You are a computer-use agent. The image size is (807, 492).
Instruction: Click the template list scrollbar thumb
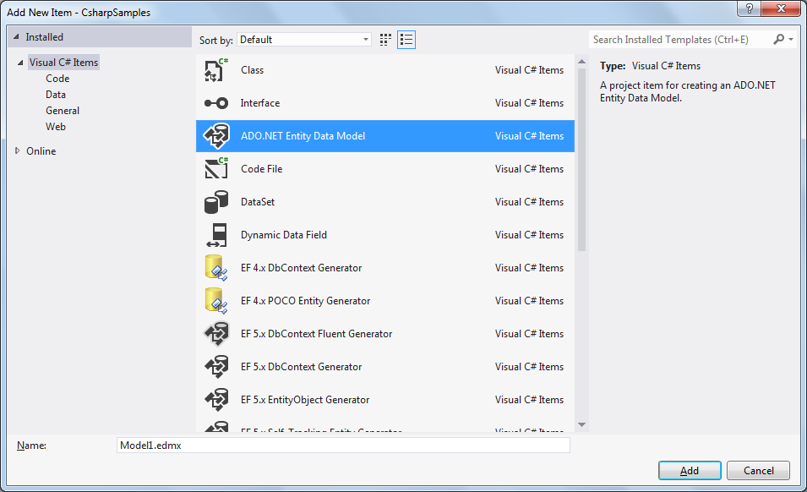[582, 160]
